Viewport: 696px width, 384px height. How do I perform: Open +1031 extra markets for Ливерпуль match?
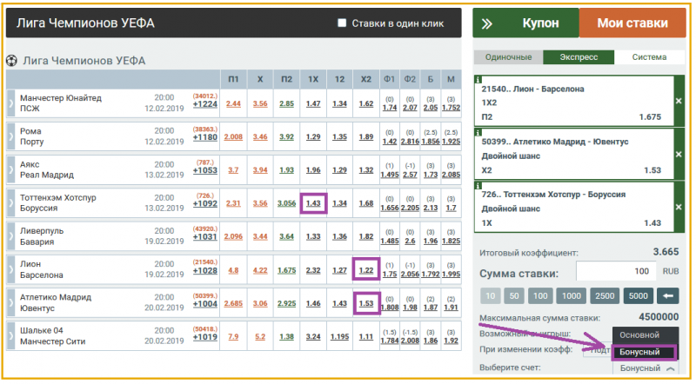(205, 237)
